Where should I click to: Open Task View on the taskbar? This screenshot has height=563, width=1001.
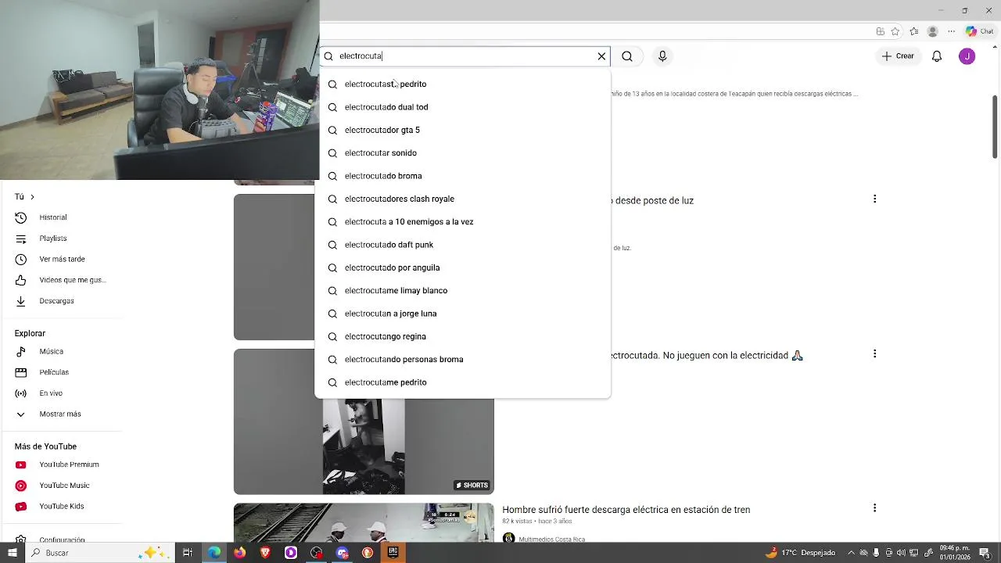tap(188, 553)
